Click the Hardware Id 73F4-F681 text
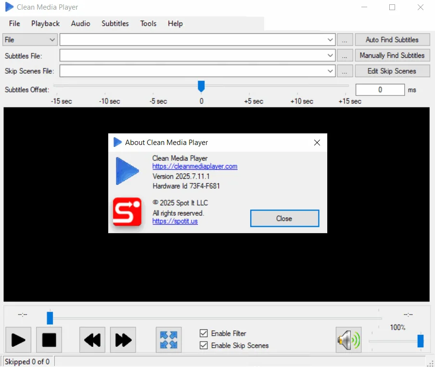Viewport: 435px width, 367px height. 186,186
